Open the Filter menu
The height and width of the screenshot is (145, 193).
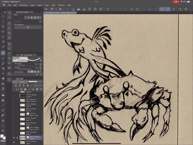tap(53, 5)
